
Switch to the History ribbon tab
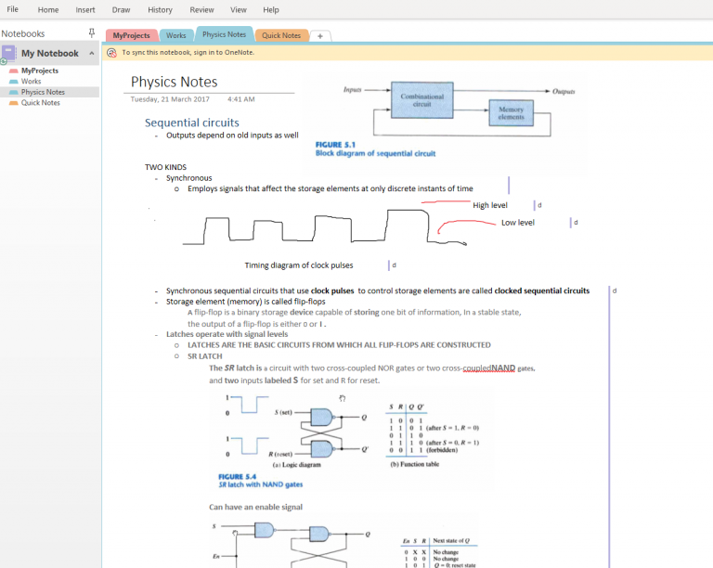click(160, 9)
